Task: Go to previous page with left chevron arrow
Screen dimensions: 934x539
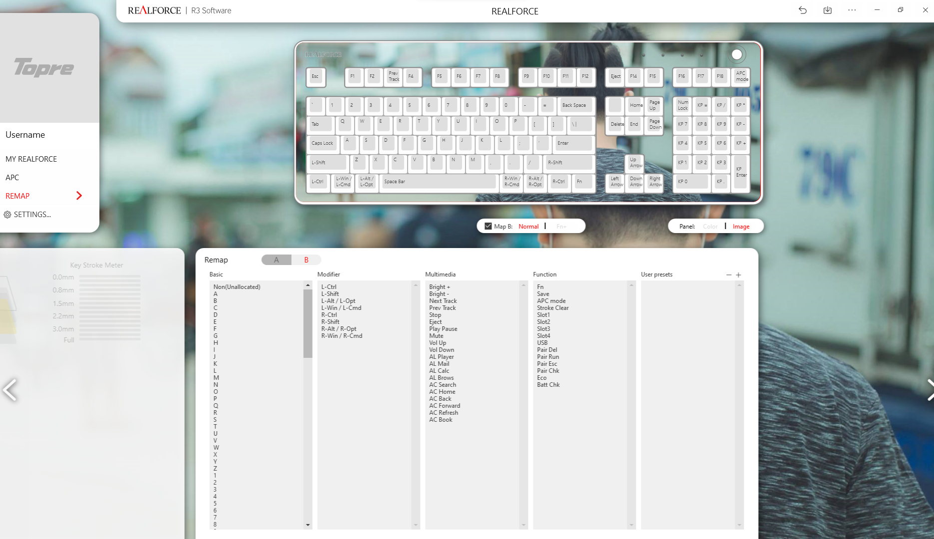Action: tap(10, 390)
